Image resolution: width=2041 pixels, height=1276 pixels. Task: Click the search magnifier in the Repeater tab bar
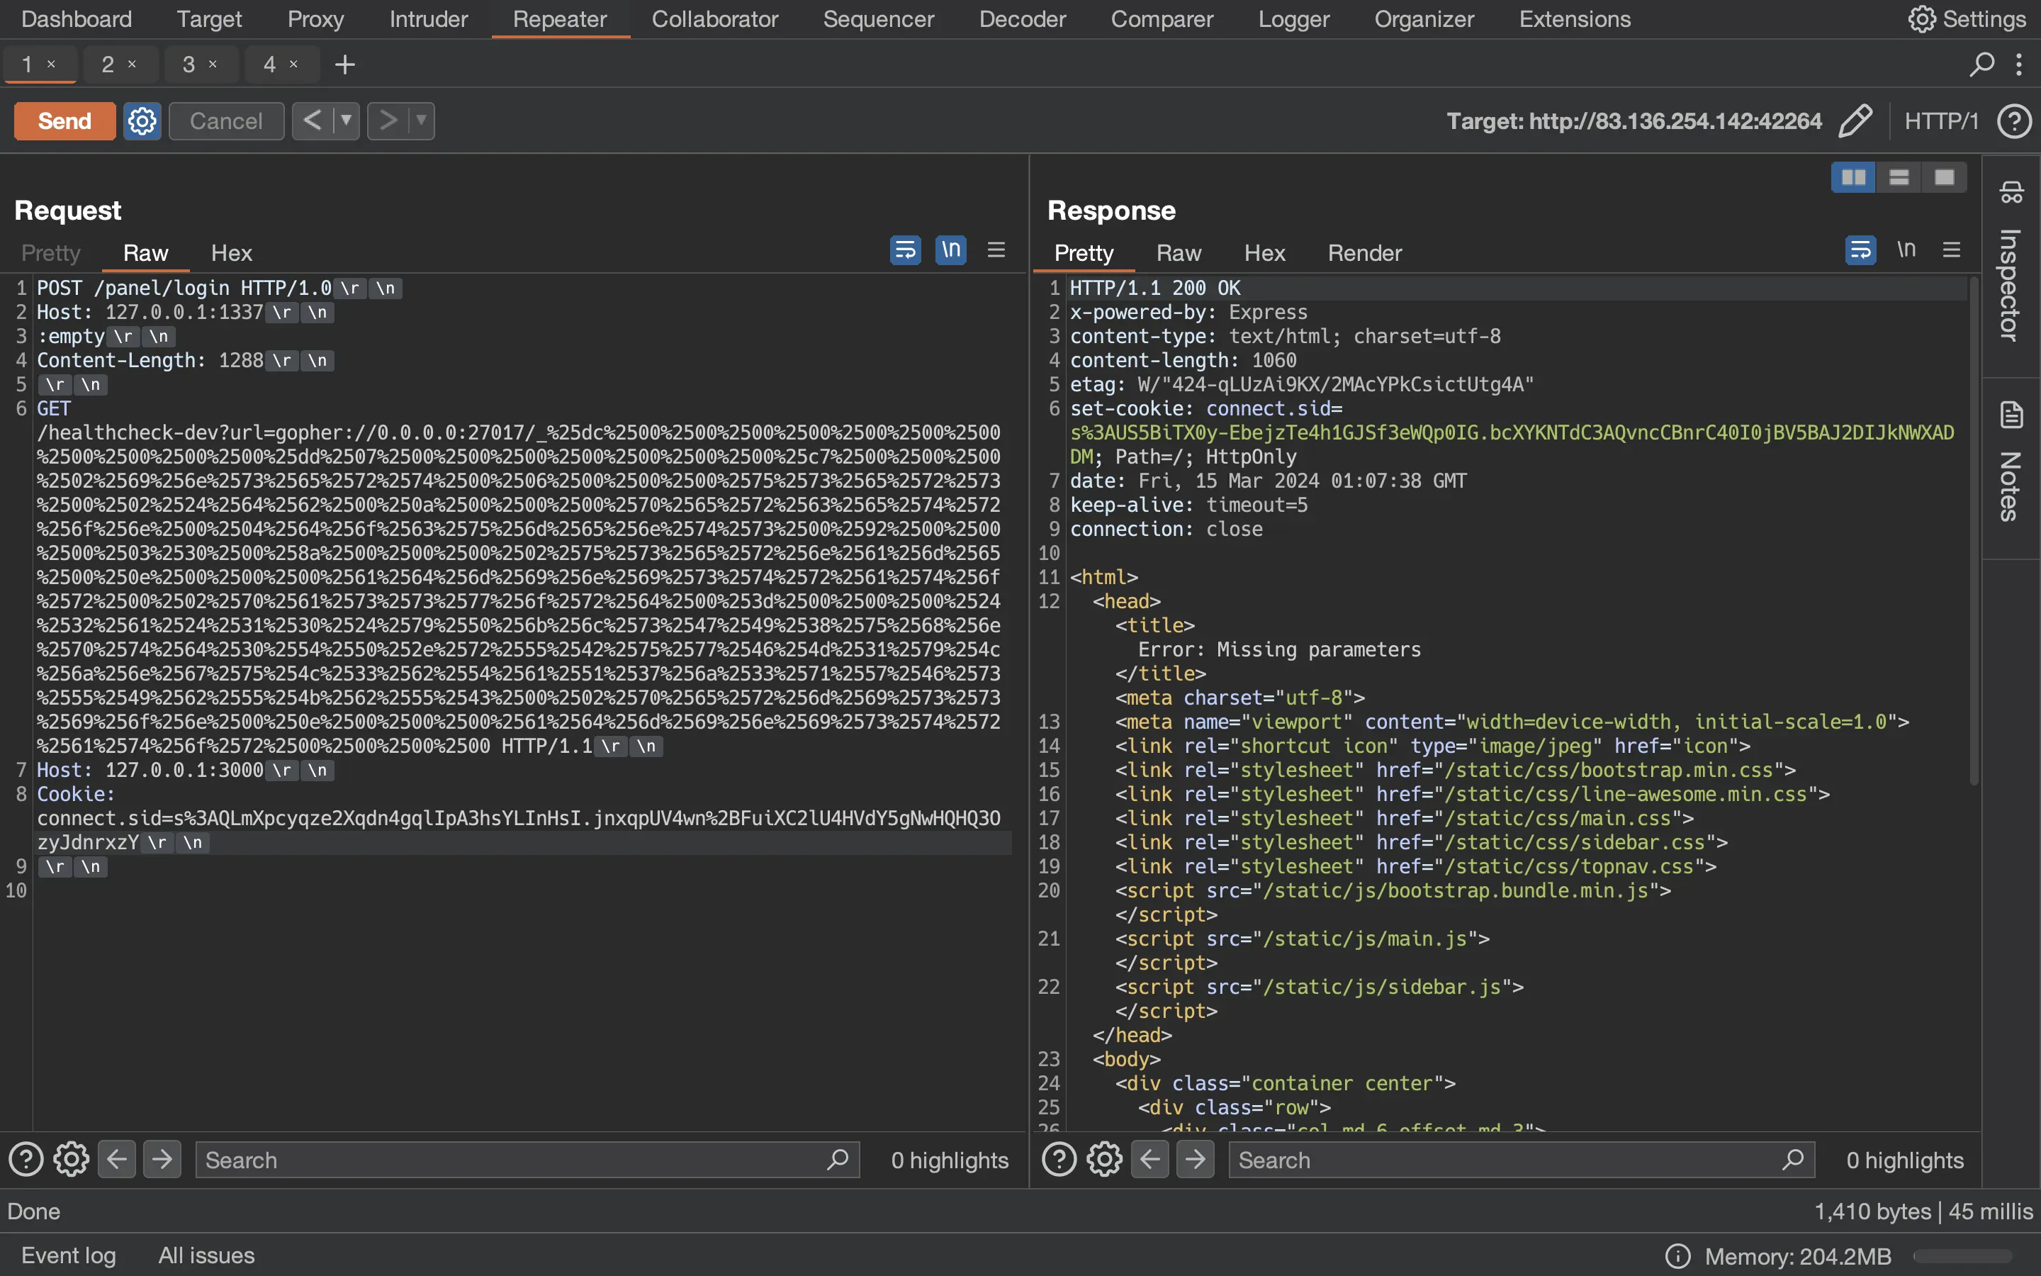click(x=1981, y=64)
